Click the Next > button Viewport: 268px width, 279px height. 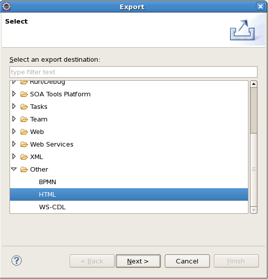[138, 261]
